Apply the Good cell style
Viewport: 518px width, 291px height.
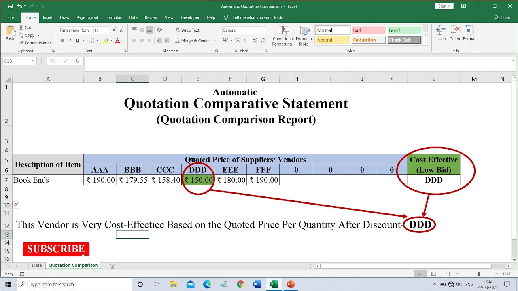[404, 30]
